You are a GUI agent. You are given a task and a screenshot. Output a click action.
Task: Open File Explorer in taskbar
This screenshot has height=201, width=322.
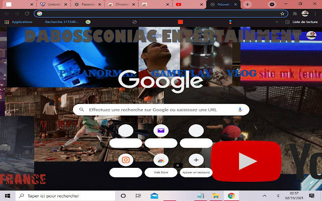216,196
